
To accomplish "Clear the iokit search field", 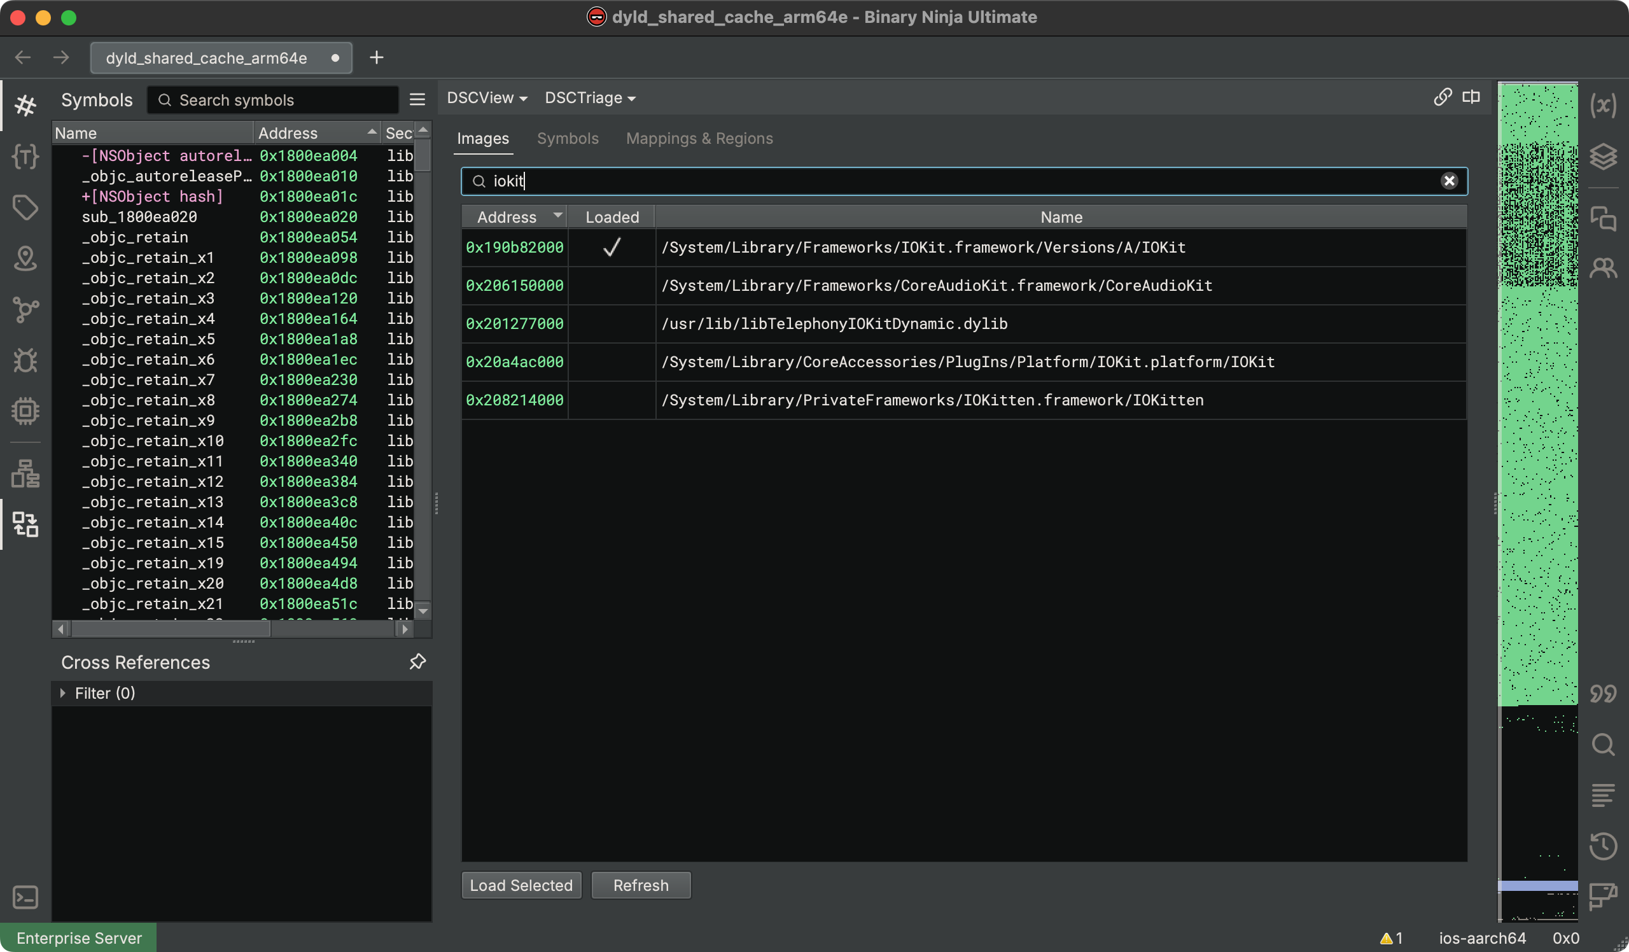I will [x=1449, y=181].
